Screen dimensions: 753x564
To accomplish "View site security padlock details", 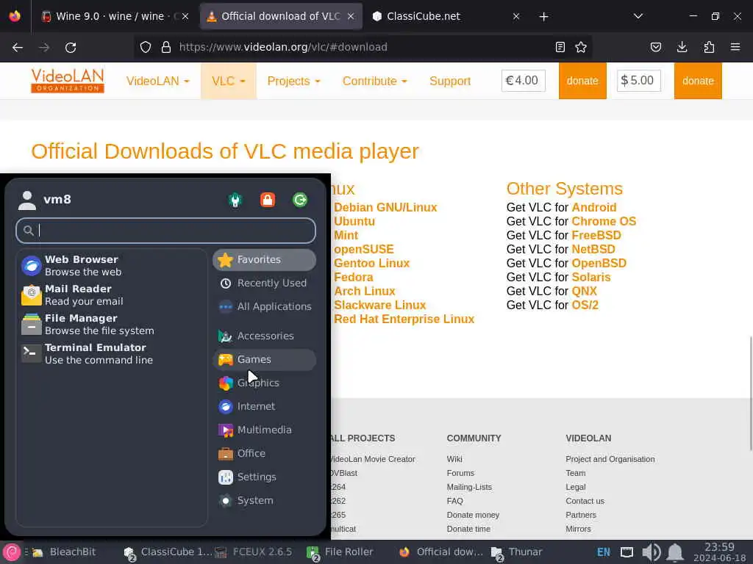I will (166, 47).
